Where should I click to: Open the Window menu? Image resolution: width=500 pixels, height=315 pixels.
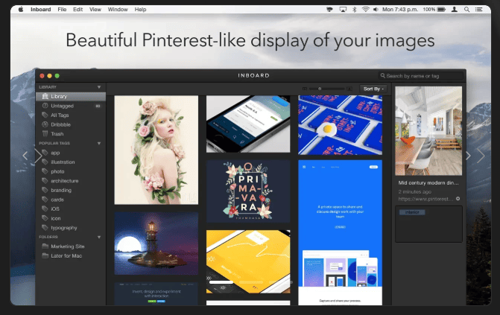tap(118, 10)
